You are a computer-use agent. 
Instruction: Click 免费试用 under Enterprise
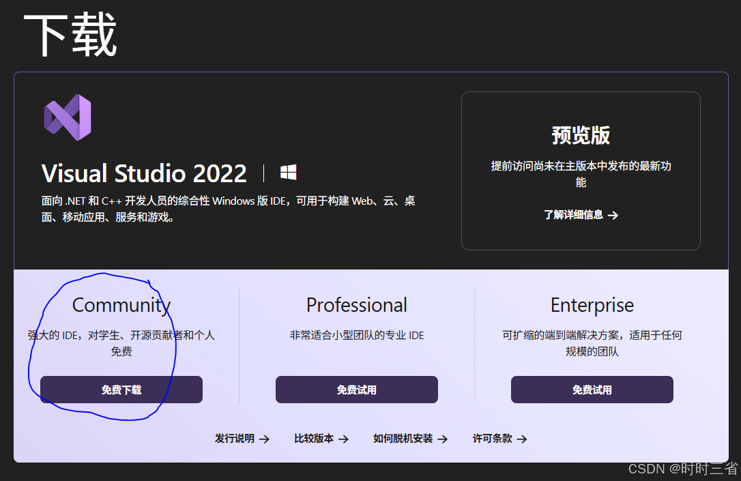(x=592, y=390)
